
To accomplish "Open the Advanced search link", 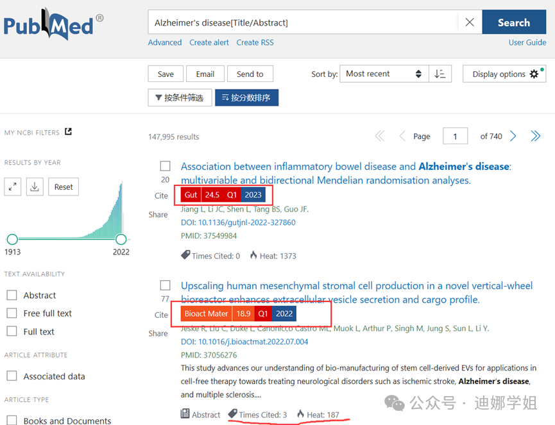I will pos(165,42).
